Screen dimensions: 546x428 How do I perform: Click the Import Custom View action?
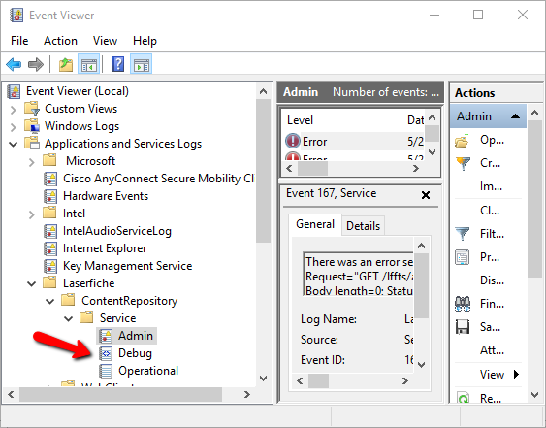coord(491,186)
